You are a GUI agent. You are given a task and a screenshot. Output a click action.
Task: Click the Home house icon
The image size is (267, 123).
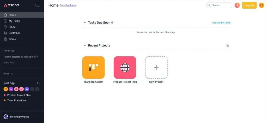[5, 15]
